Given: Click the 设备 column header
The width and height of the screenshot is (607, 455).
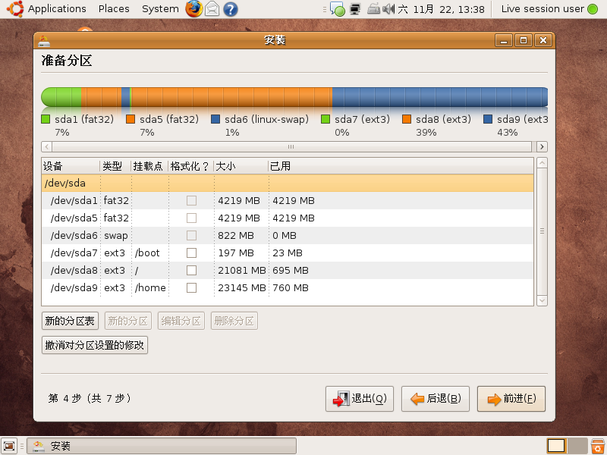Looking at the screenshot, I should click(71, 166).
